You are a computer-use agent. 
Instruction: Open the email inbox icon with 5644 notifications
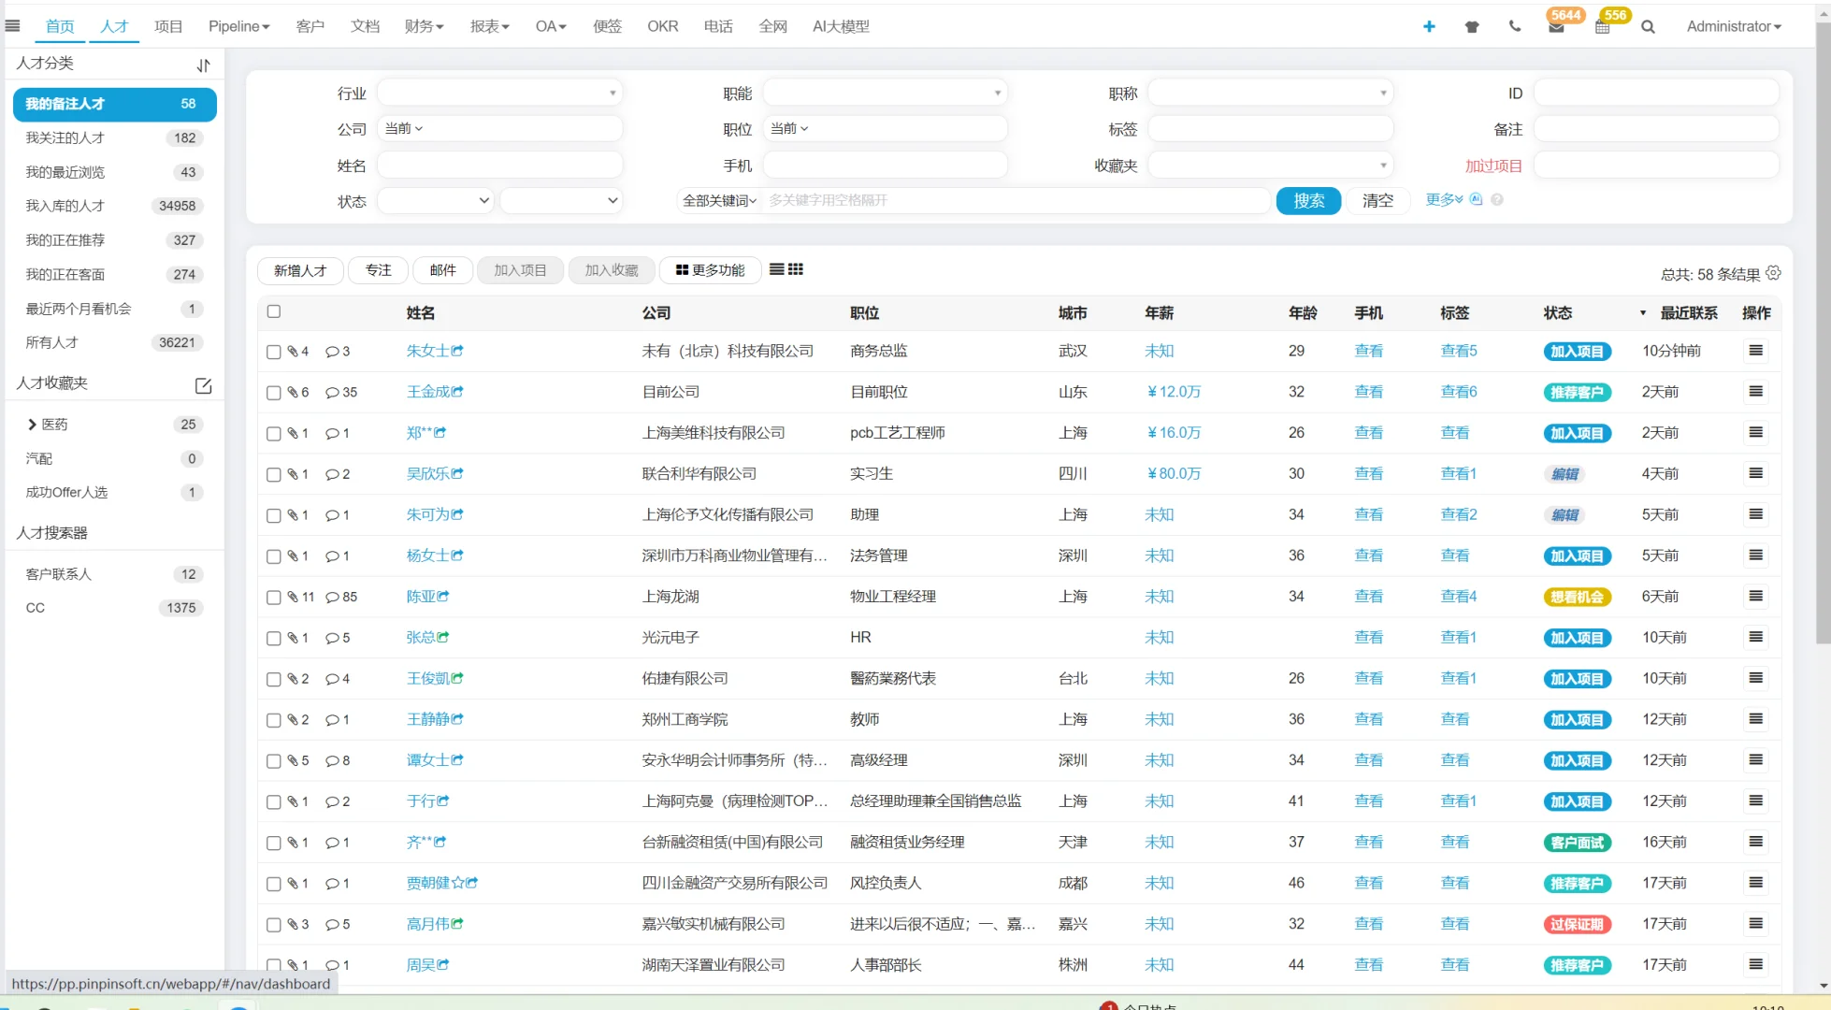[x=1555, y=27]
